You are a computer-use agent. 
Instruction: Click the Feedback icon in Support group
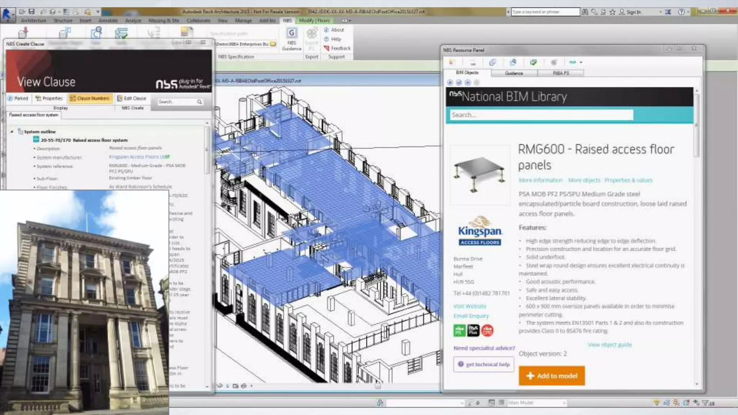point(326,48)
